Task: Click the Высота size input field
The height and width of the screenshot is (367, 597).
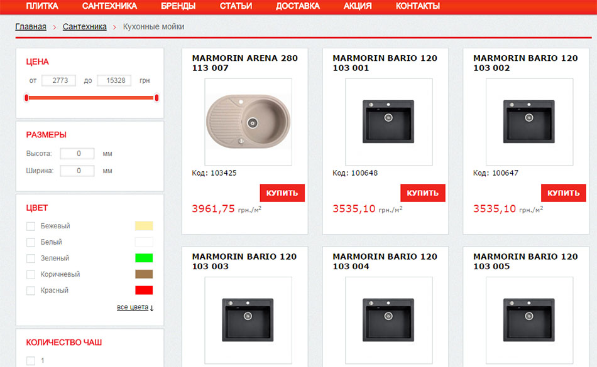Action: point(77,154)
